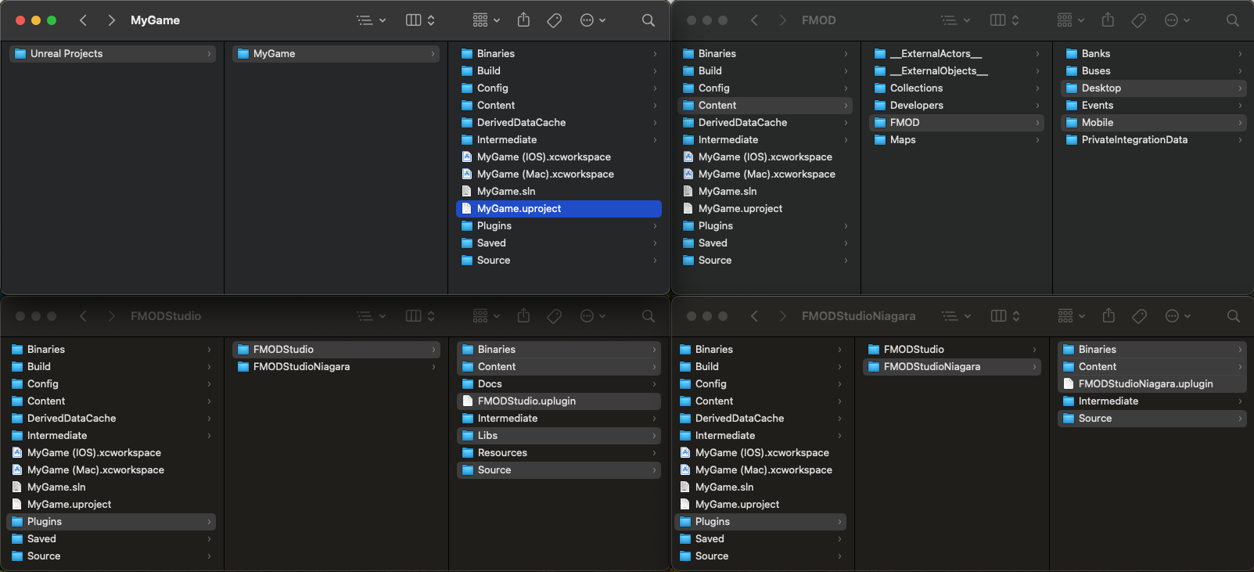The width and height of the screenshot is (1254, 572).
Task: Select FMODStudioNiagara folder in FMODStudioNiagara window
Action: click(952, 367)
